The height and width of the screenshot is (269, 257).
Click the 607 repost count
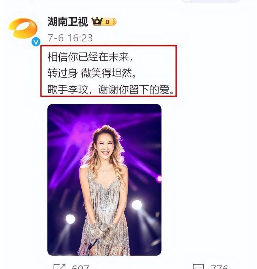pyautogui.click(x=81, y=267)
